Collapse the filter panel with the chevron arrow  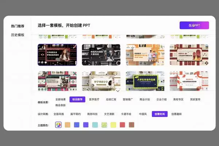click(x=118, y=91)
